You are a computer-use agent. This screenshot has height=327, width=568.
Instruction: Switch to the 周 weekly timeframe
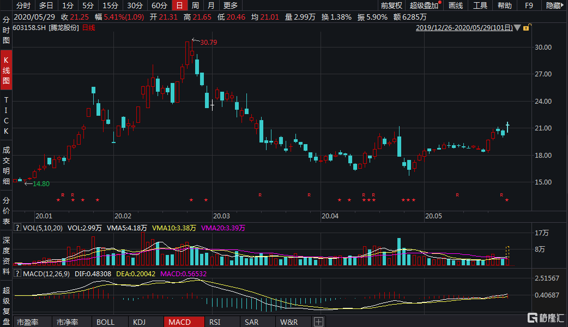[x=195, y=5]
